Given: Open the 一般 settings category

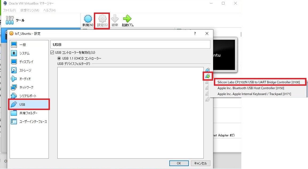Looking at the screenshot, I should [29, 45].
